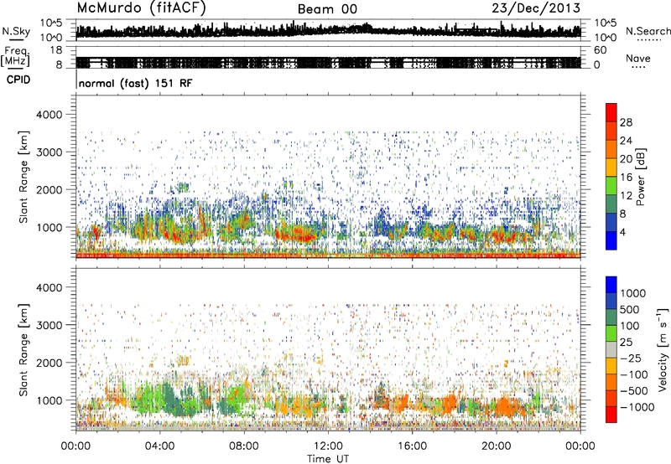The image size is (671, 464).
Task: Click the Slant Range [km] label of the Velocity panel
Action: (23, 350)
